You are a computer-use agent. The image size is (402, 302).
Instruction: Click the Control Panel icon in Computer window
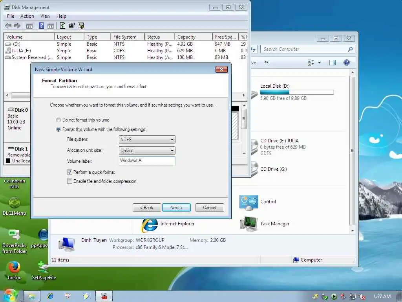249,203
